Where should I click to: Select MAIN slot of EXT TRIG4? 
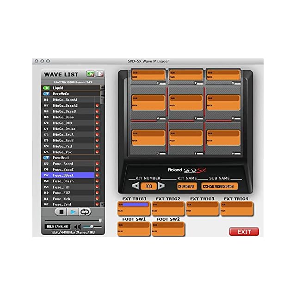pyautogui.click(x=237, y=211)
